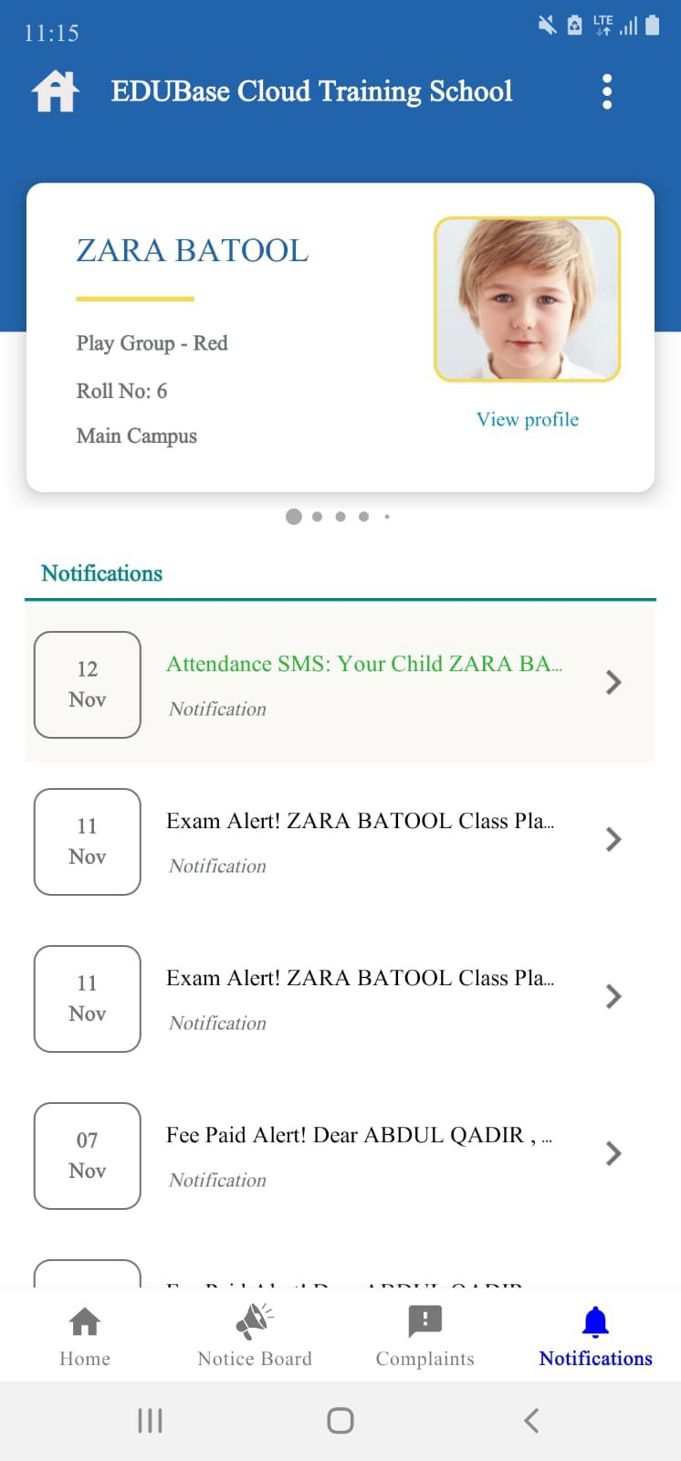Image resolution: width=681 pixels, height=1461 pixels.
Task: Switch to the Complaints tab label
Action: click(424, 1359)
